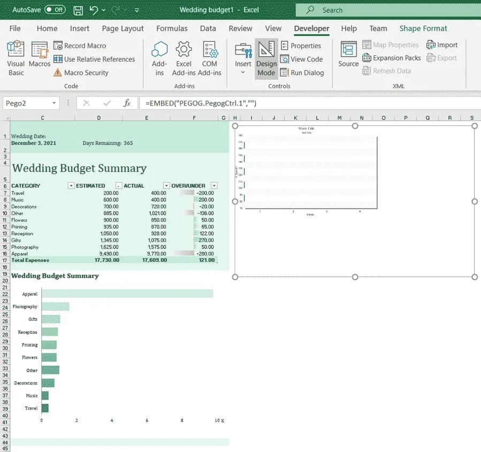The image size is (481, 452).
Task: Toggle Design Mode off
Action: [x=266, y=57]
